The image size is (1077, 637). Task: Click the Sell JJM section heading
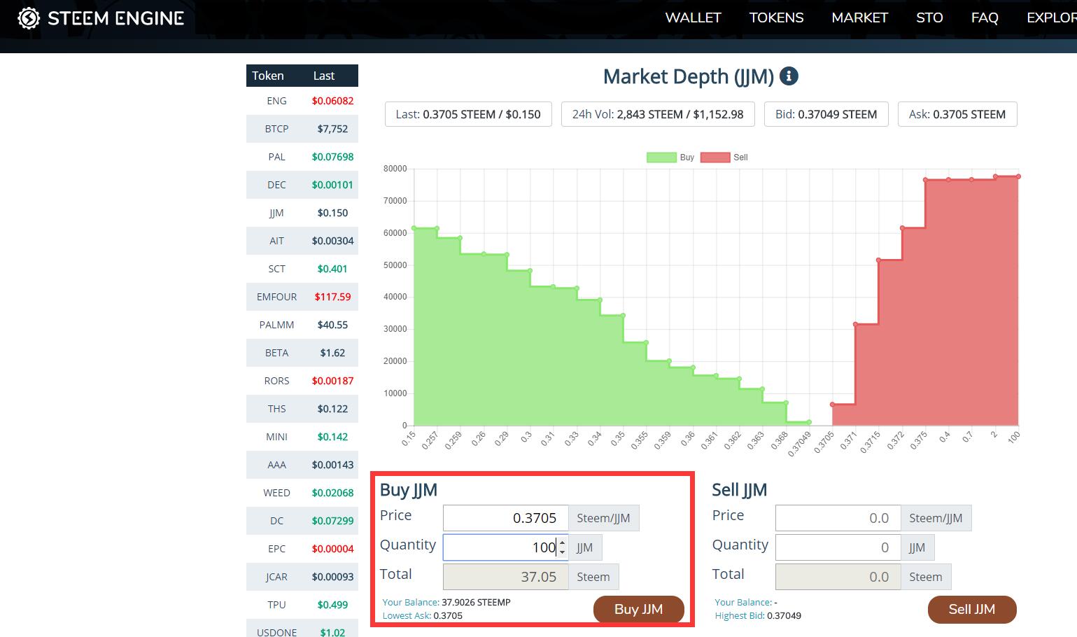pos(740,490)
